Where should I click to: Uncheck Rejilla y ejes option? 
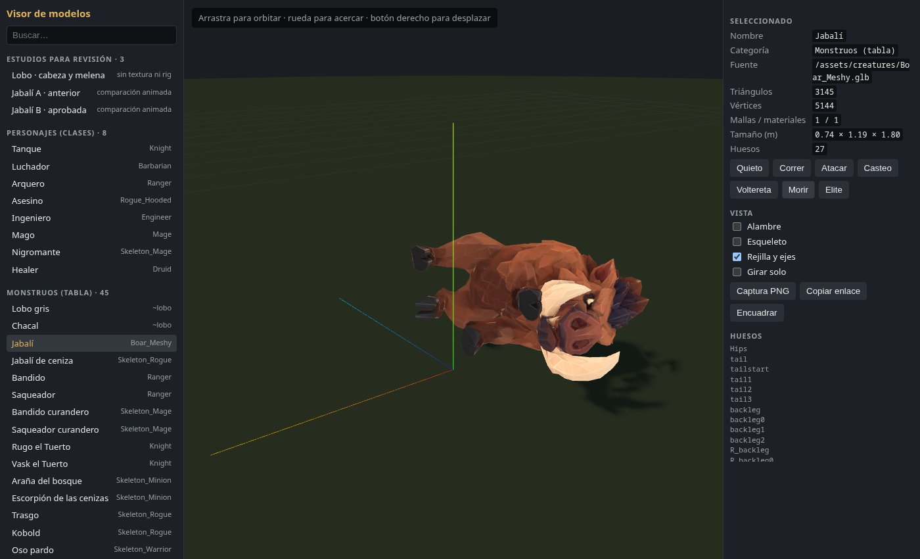tap(737, 257)
